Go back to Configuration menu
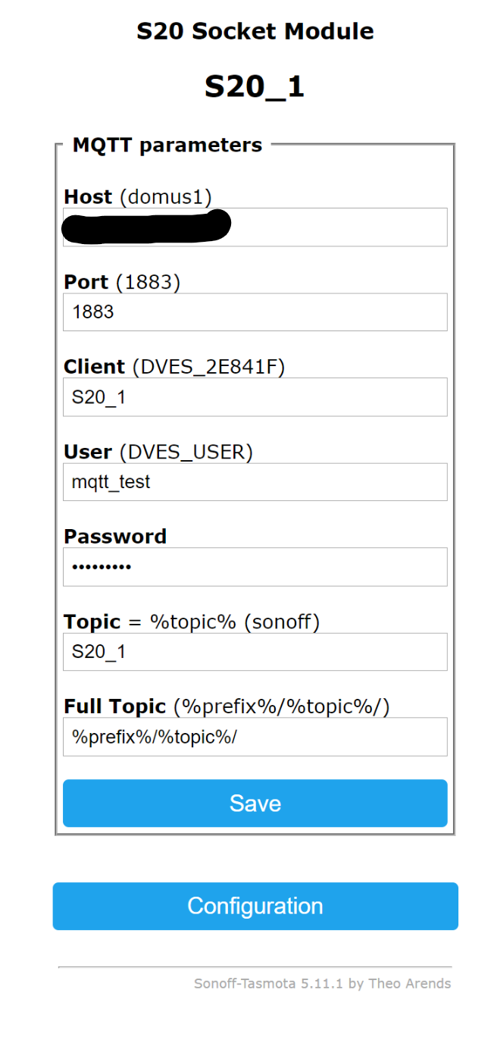Screen dimensions: 494x1043 click(x=255, y=906)
